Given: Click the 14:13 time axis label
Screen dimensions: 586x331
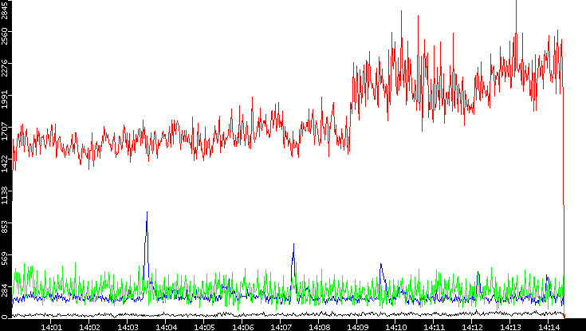Looking at the screenshot, I should pos(510,327).
